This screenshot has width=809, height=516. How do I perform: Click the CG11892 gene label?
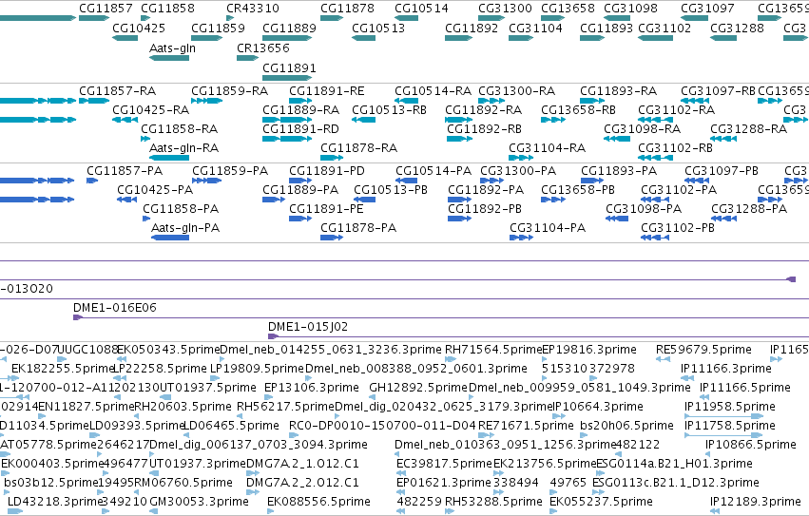(x=472, y=28)
